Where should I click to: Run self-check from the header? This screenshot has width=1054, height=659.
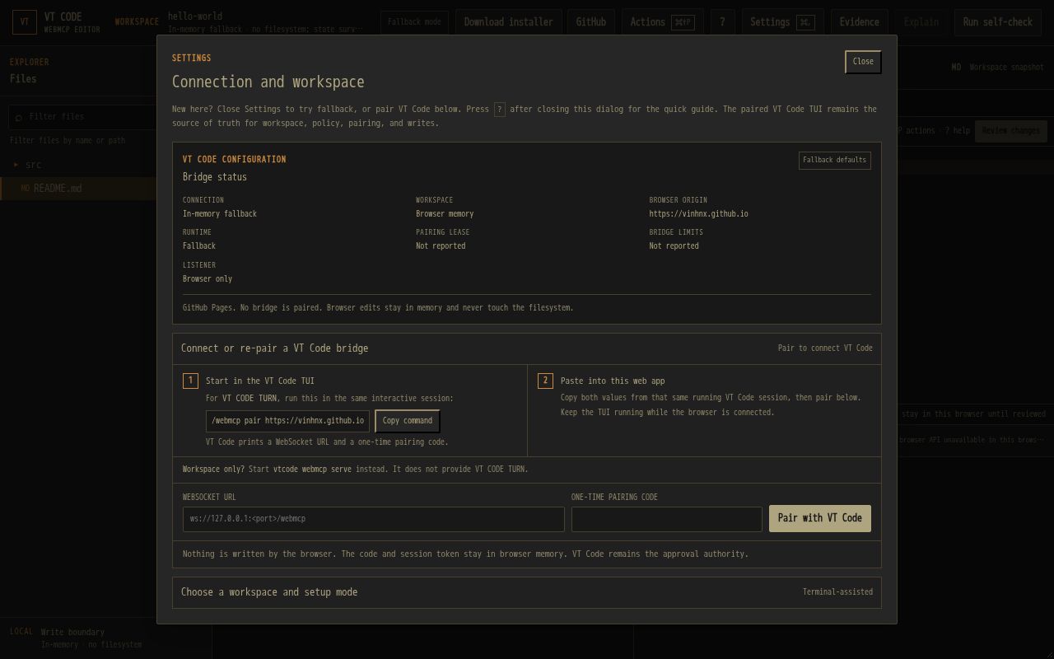[998, 22]
